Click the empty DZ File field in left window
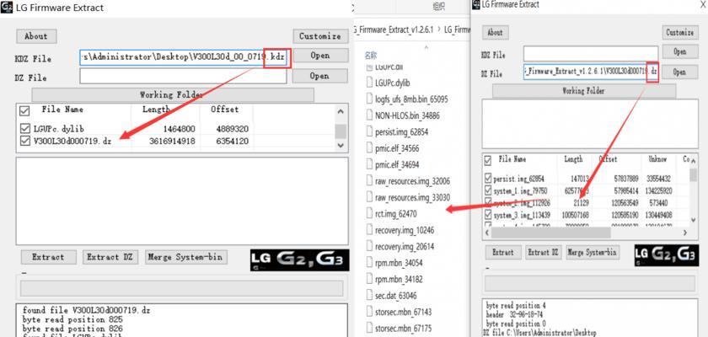 pos(184,76)
